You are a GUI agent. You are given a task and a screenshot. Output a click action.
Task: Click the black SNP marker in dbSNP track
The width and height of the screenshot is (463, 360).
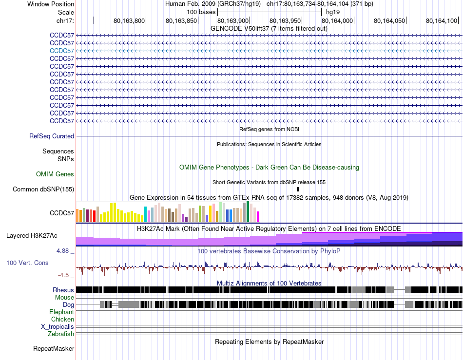point(298,189)
